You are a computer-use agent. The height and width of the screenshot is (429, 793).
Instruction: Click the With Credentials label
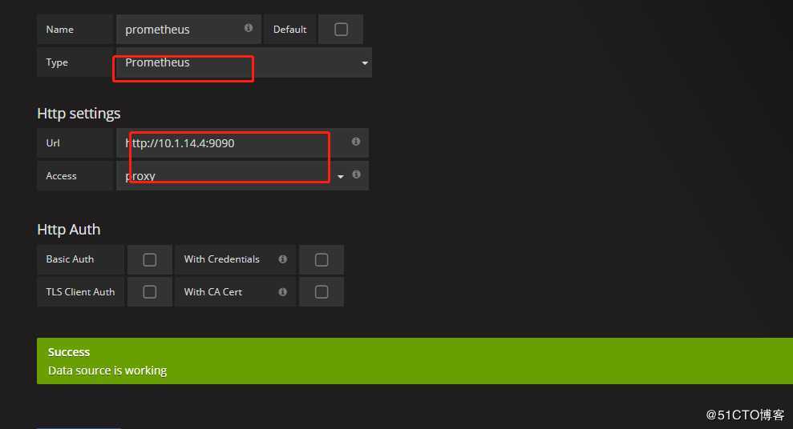tap(221, 259)
